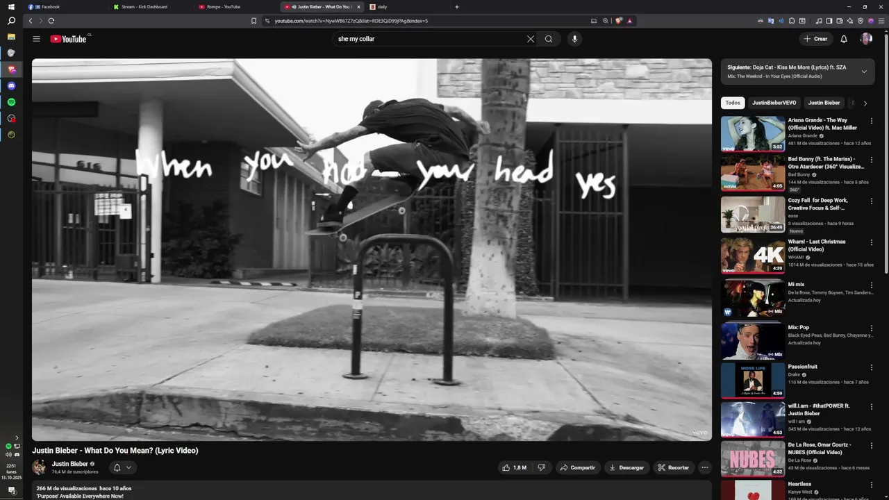The image size is (889, 500).
Task: Run the search with the magnifier button
Action: (x=549, y=39)
